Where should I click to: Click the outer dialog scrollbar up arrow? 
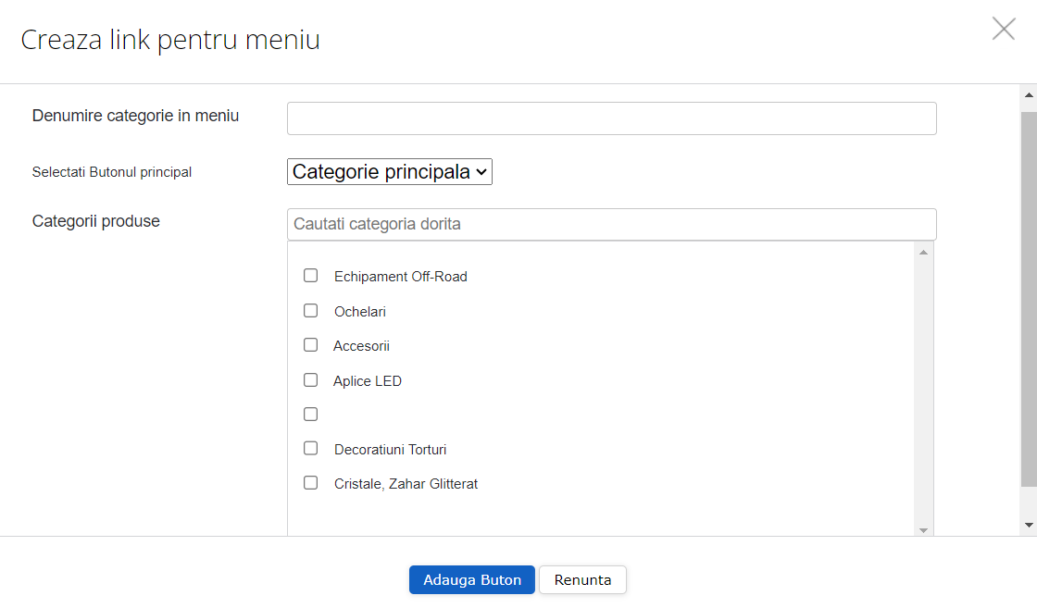pos(1028,93)
